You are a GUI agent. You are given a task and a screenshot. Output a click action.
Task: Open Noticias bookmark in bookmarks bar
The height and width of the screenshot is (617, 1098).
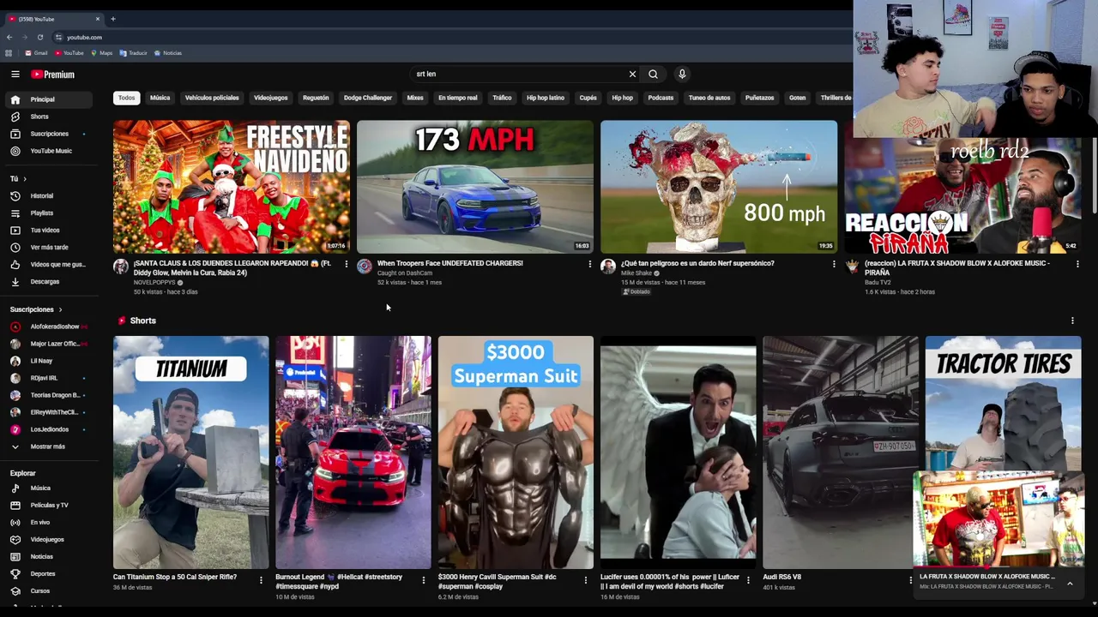168,53
